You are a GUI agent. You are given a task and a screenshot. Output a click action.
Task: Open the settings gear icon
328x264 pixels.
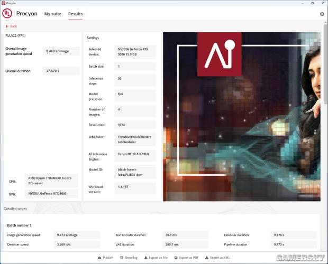pyautogui.click(x=322, y=14)
